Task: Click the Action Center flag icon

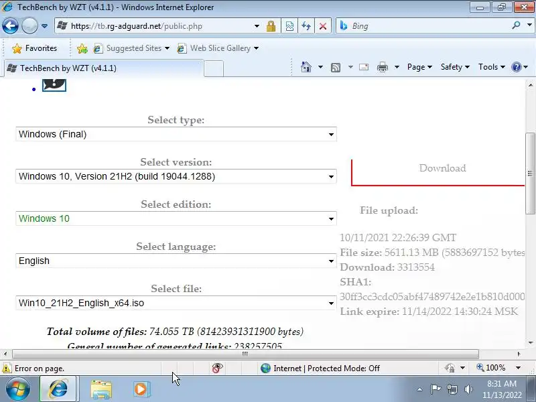Action: pyautogui.click(x=435, y=389)
